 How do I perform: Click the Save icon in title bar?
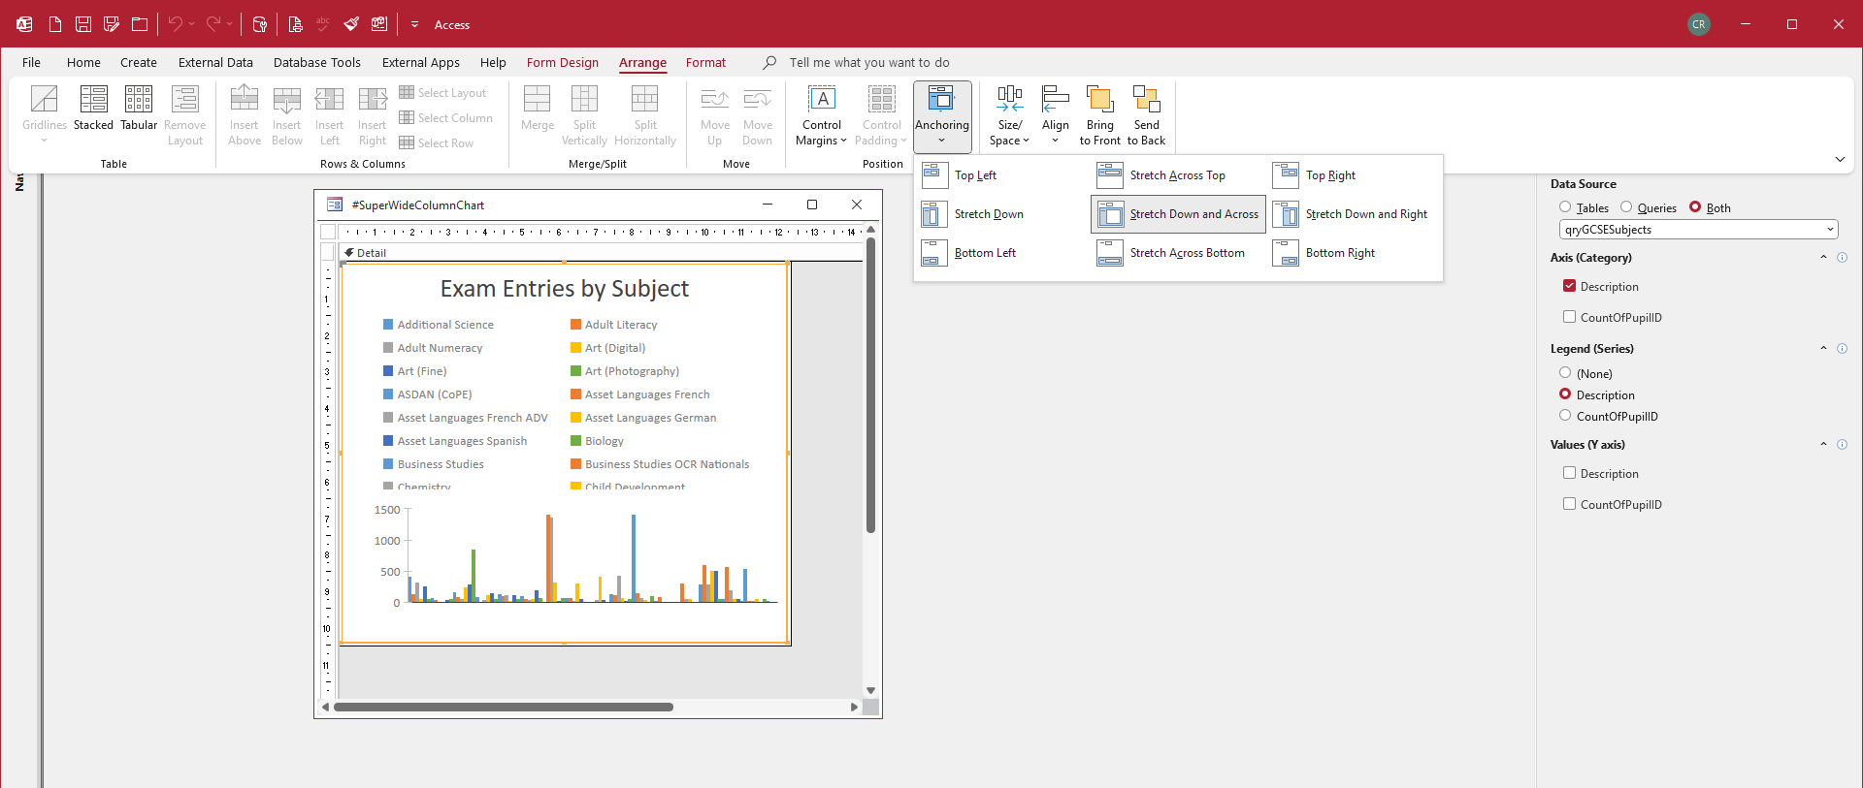tap(83, 24)
